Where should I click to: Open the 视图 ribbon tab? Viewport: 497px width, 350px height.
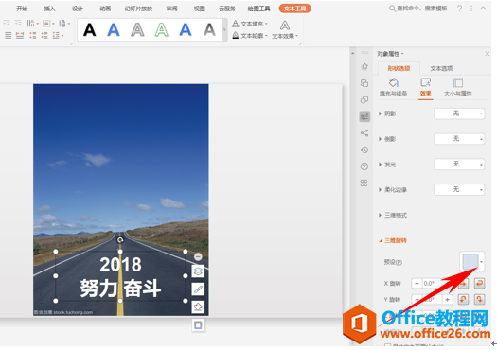tap(199, 9)
